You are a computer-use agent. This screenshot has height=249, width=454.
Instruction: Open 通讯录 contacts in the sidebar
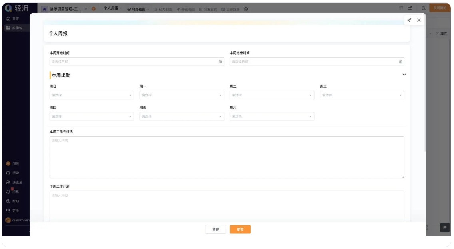pyautogui.click(x=8, y=182)
